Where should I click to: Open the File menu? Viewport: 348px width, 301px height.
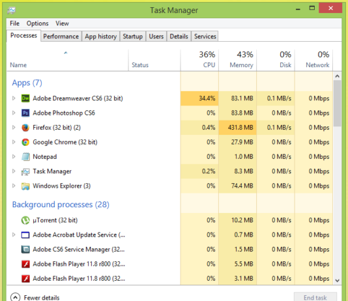click(x=14, y=23)
